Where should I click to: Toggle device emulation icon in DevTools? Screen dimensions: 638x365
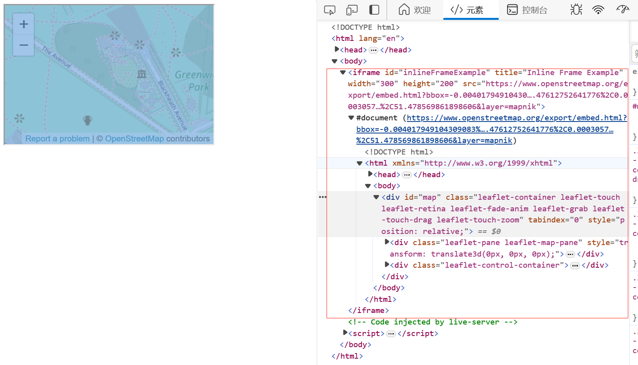[352, 10]
